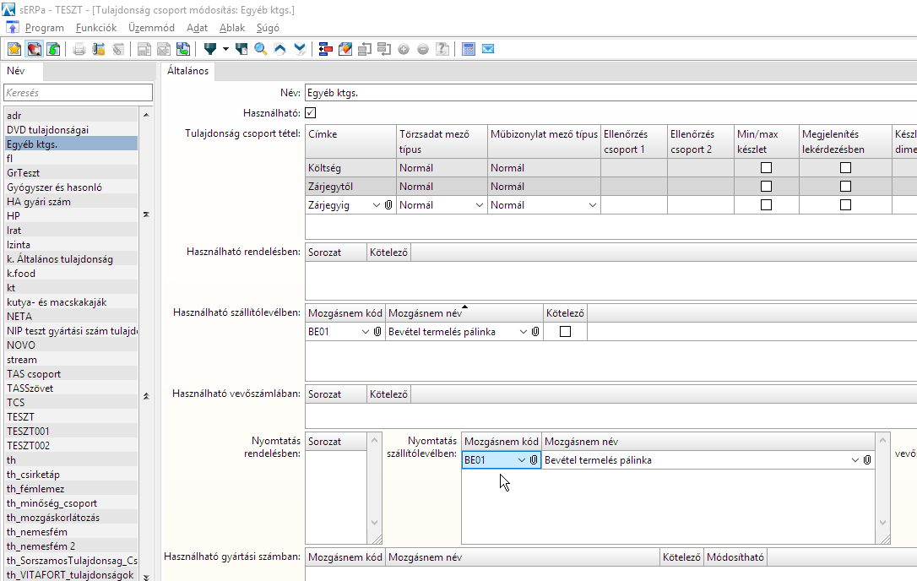Open the Zárjegyig Címke dropdown
The image size is (917, 581).
tap(377, 205)
